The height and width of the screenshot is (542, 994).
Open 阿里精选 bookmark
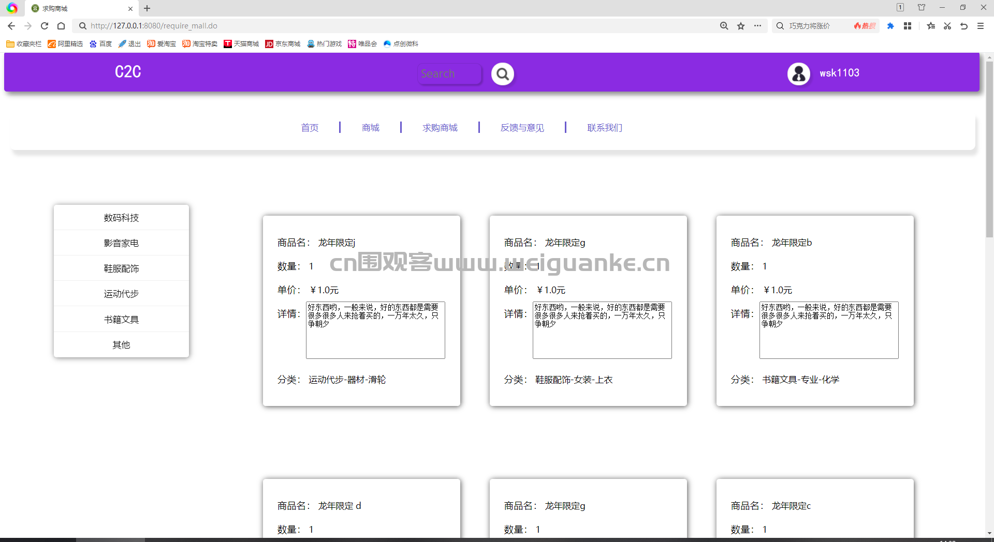[x=65, y=44]
